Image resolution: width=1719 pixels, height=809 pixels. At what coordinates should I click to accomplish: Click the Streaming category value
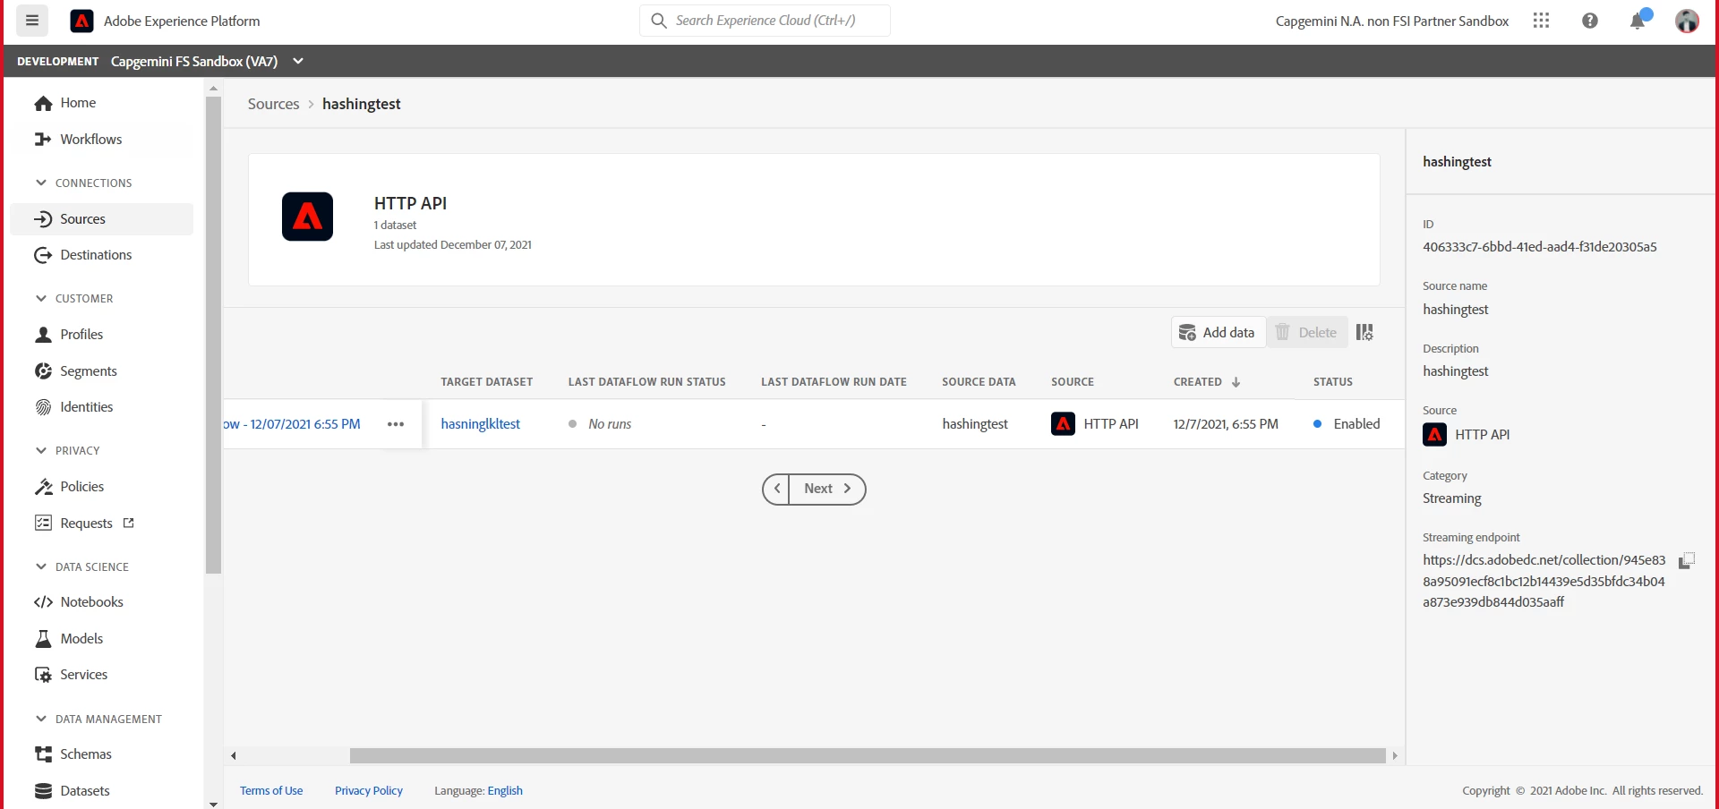pyautogui.click(x=1451, y=498)
